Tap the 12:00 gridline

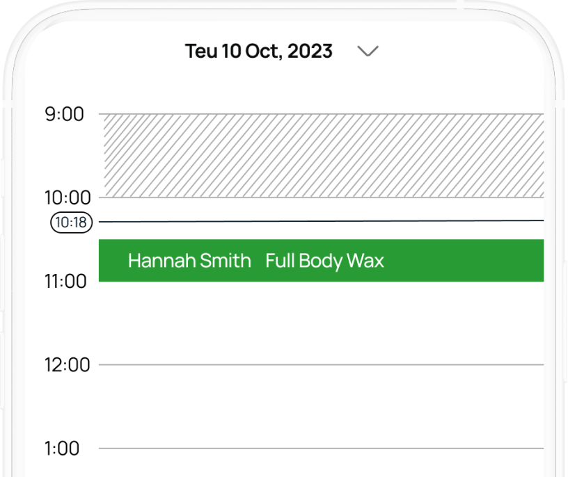pyautogui.click(x=320, y=365)
